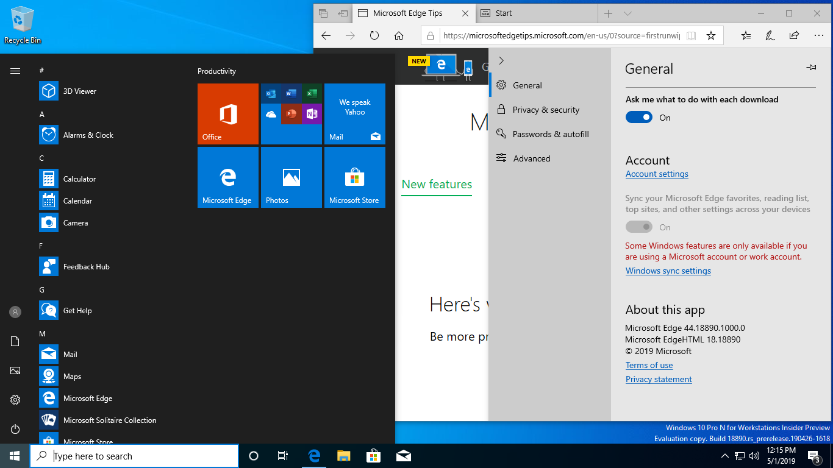The width and height of the screenshot is (833, 468).
Task: Go back in Edge
Action: coord(326,36)
